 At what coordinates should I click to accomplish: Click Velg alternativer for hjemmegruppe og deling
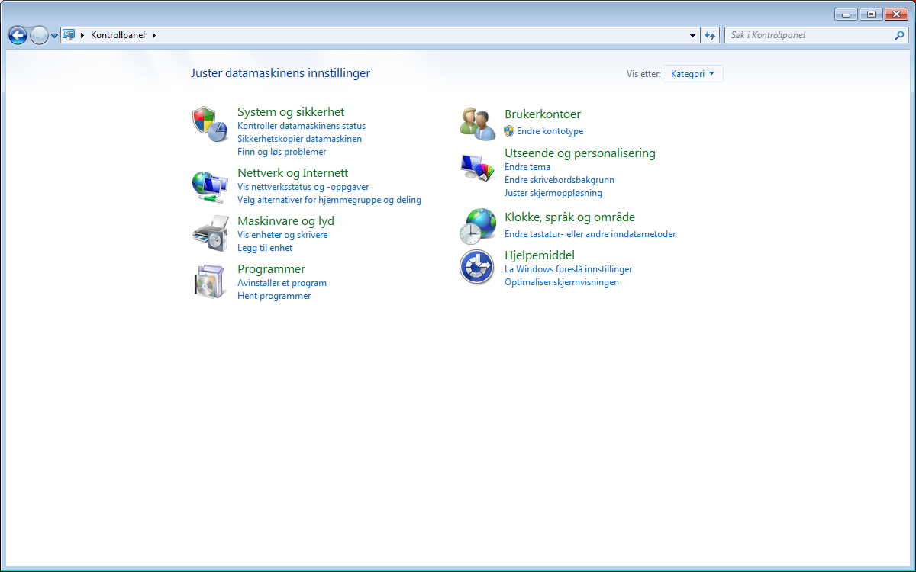[x=329, y=200]
